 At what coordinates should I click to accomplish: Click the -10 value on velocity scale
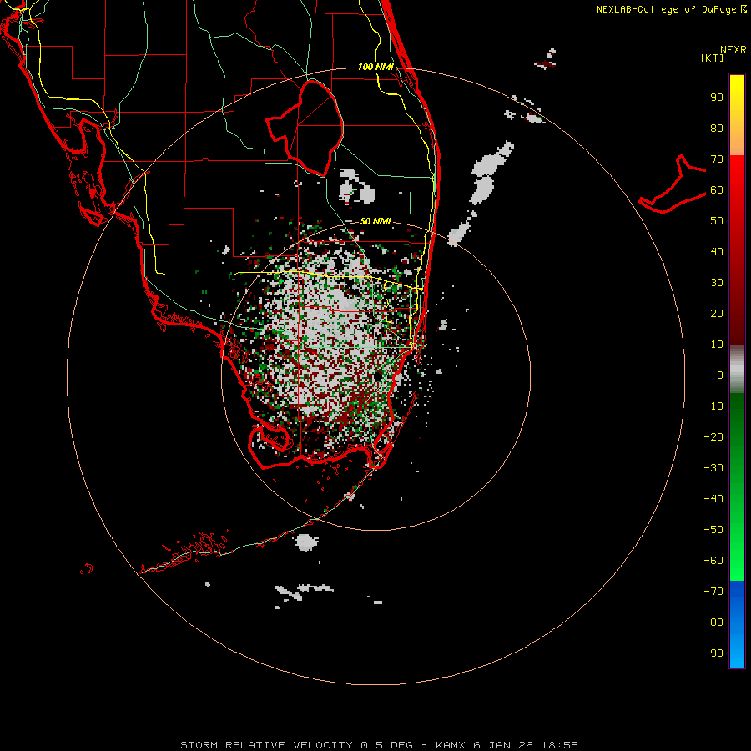point(713,406)
